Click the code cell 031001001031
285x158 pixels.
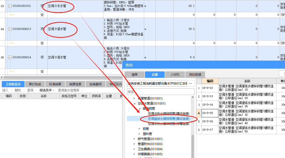coord(22,6)
